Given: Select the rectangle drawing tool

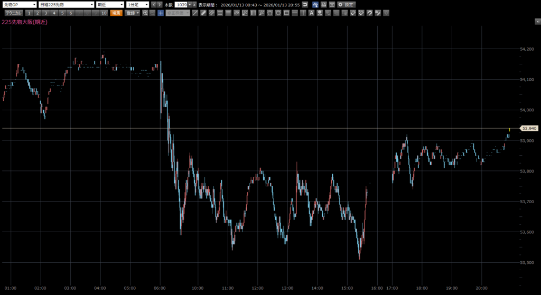Looking at the screenshot, I should pyautogui.click(x=286, y=13).
